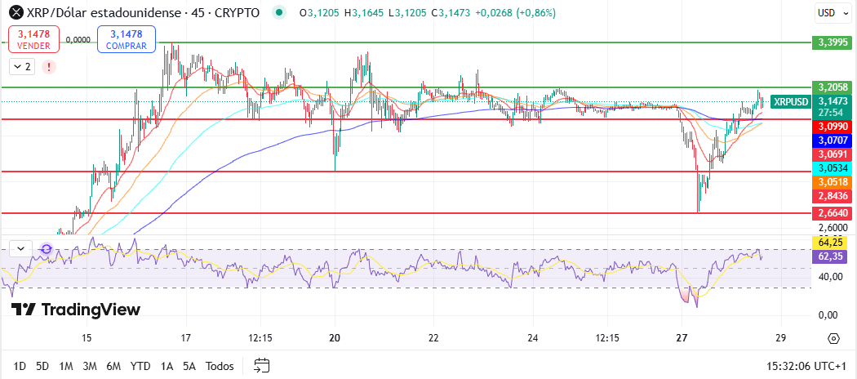Click the XRP/Dólar estadounidense symbol title

click(x=105, y=12)
